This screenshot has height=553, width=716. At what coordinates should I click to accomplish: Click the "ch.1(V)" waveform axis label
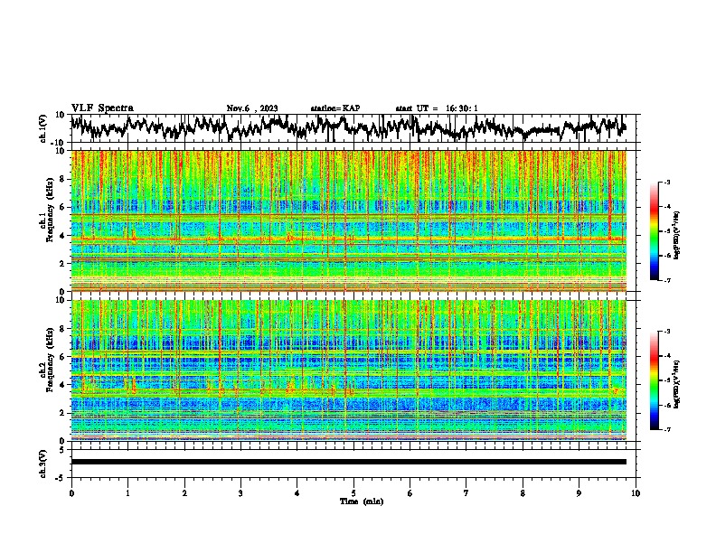click(43, 128)
